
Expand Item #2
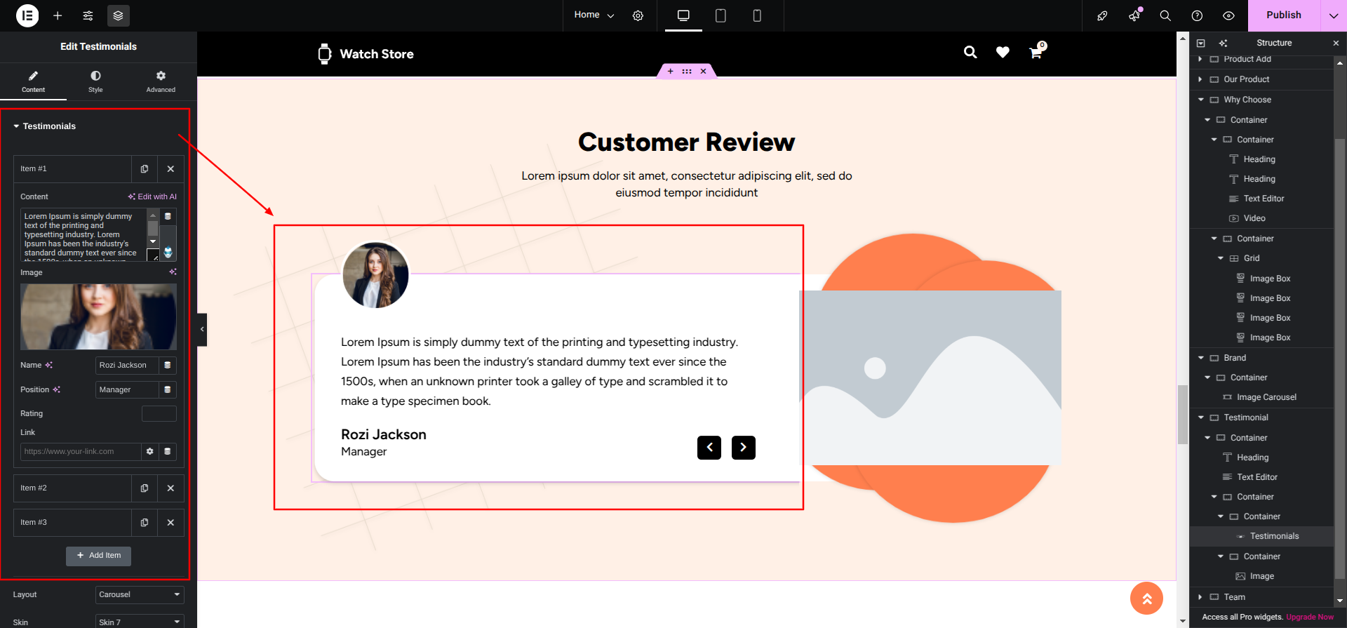click(x=72, y=488)
